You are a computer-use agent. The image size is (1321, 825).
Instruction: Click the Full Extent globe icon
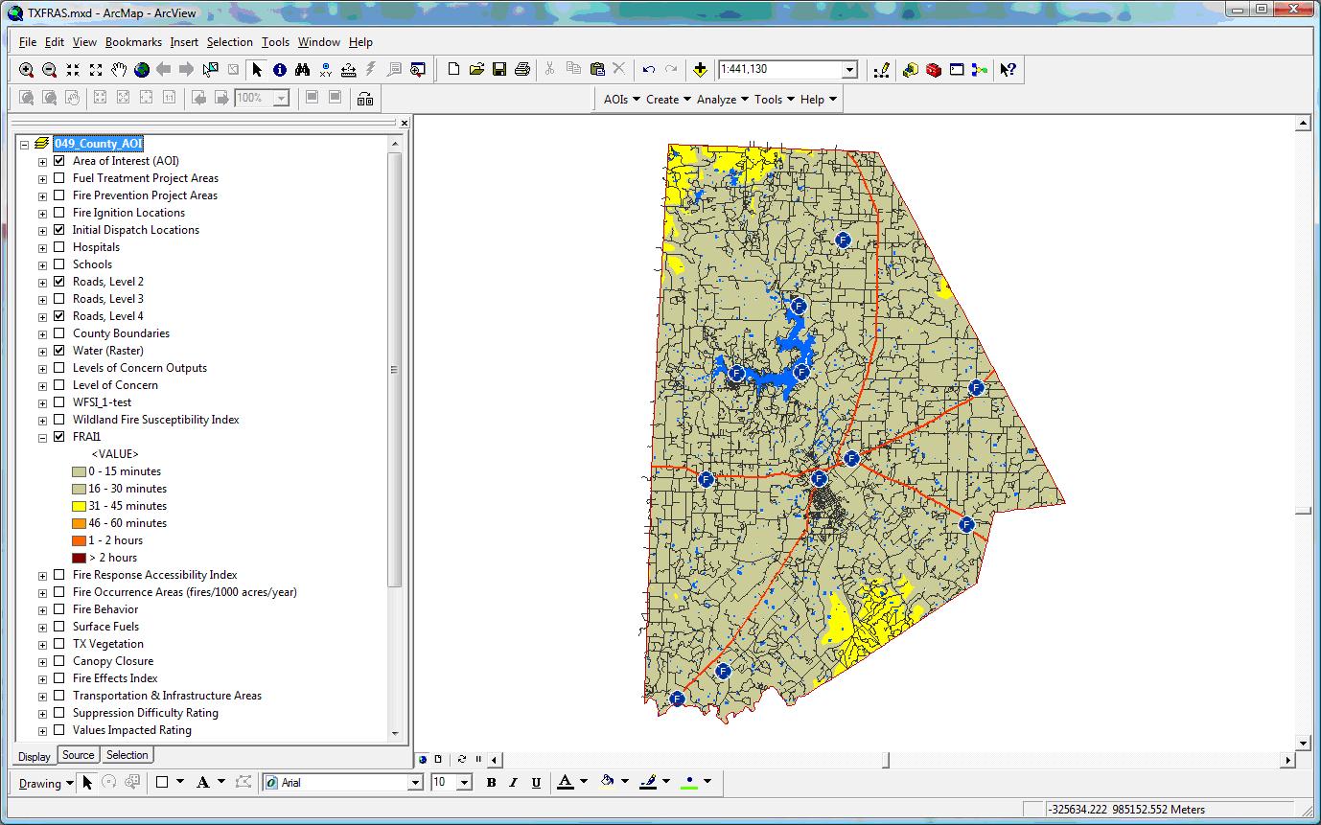click(x=142, y=69)
